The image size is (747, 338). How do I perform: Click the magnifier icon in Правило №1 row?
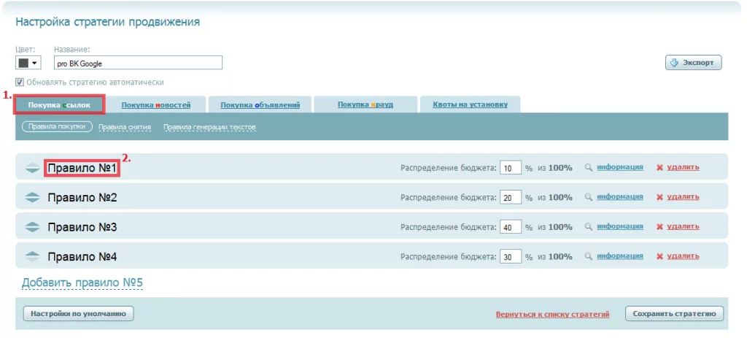point(589,167)
